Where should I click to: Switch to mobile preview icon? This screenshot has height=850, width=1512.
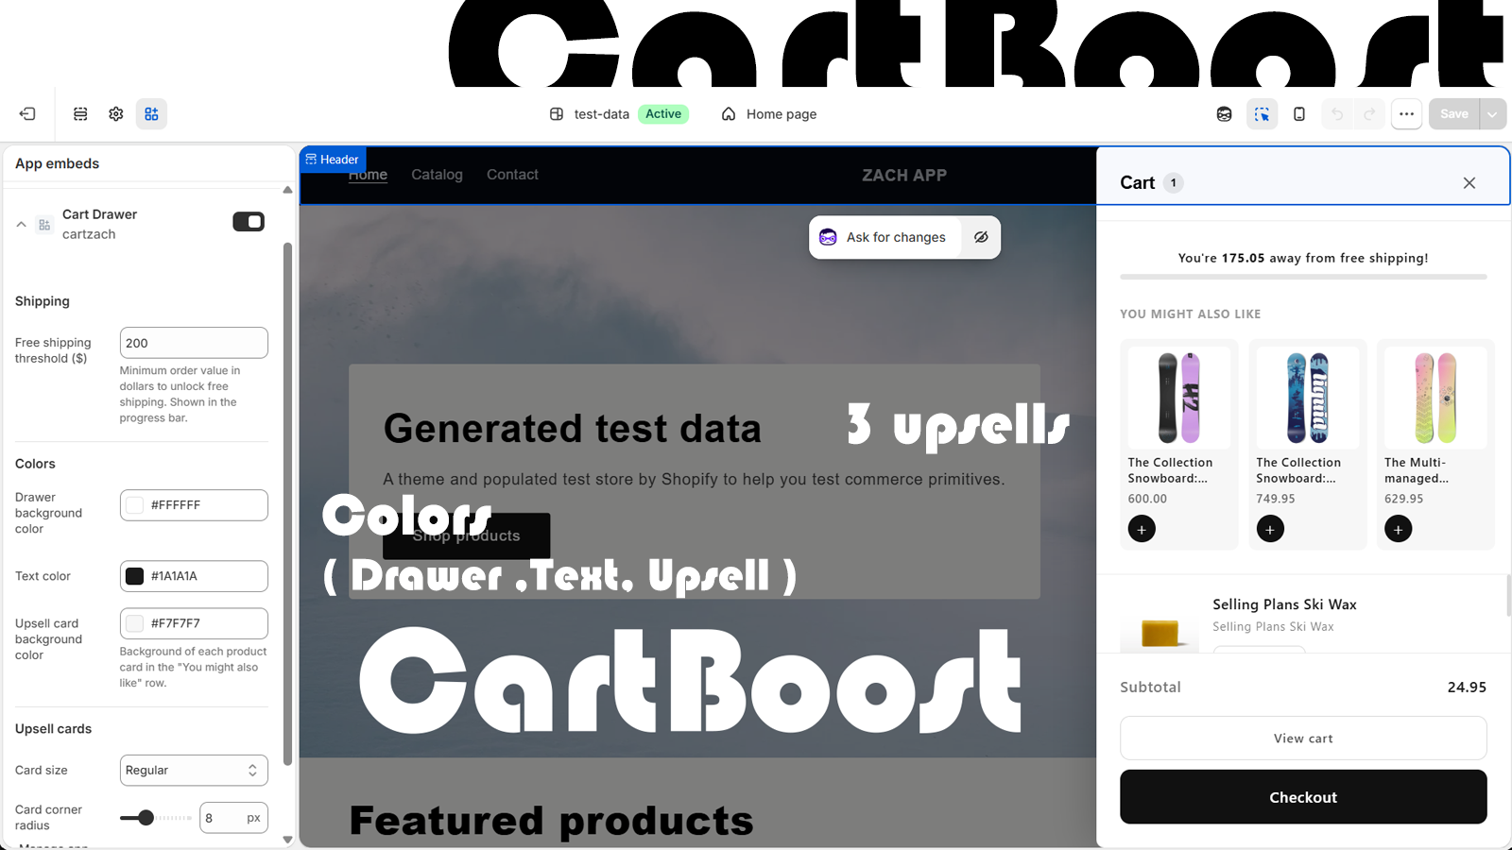[x=1299, y=114]
